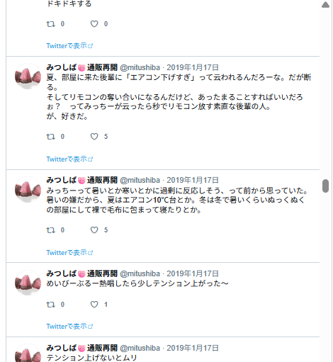Screen dimensions: 333x362
Task: Open Twitterで表示 link under 暑いとか寒いとか tweet
Action: click(69, 252)
